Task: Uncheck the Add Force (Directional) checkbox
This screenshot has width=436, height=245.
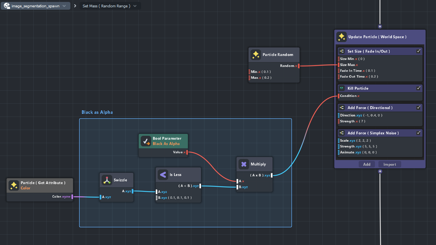Action: [419, 108]
